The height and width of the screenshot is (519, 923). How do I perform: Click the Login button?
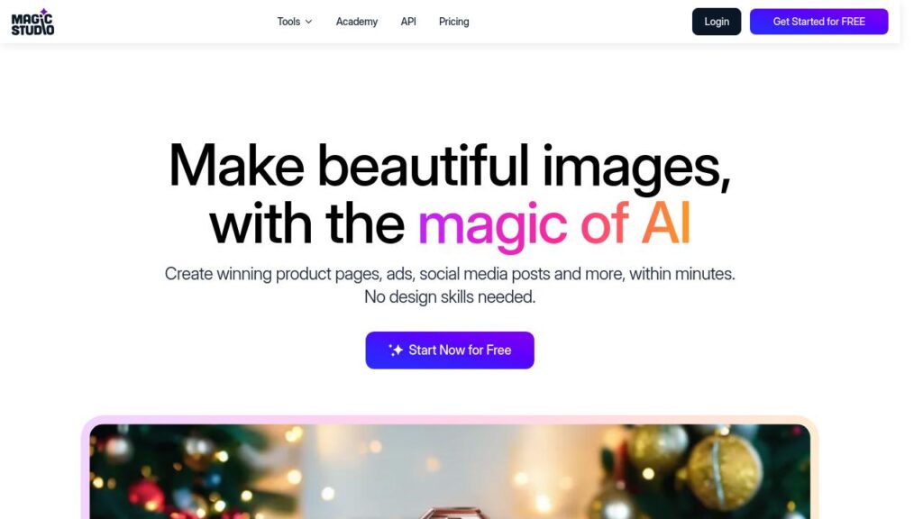click(717, 22)
